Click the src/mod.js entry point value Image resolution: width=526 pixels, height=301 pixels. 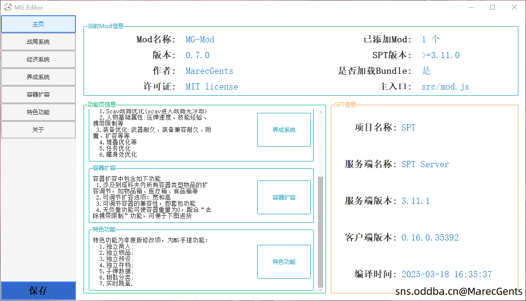coord(445,87)
